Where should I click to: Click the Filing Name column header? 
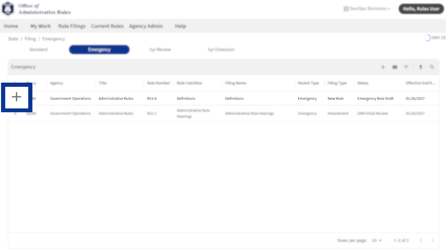click(236, 83)
